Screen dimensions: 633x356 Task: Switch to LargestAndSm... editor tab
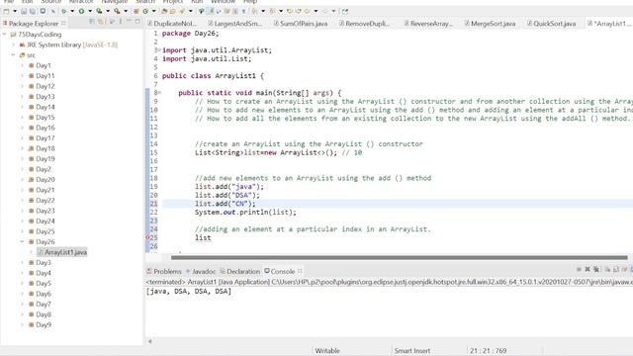pyautogui.click(x=235, y=24)
